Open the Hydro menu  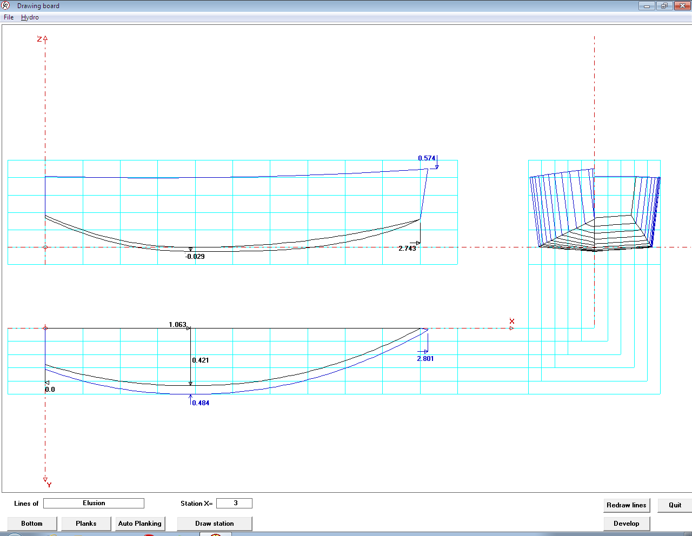30,17
